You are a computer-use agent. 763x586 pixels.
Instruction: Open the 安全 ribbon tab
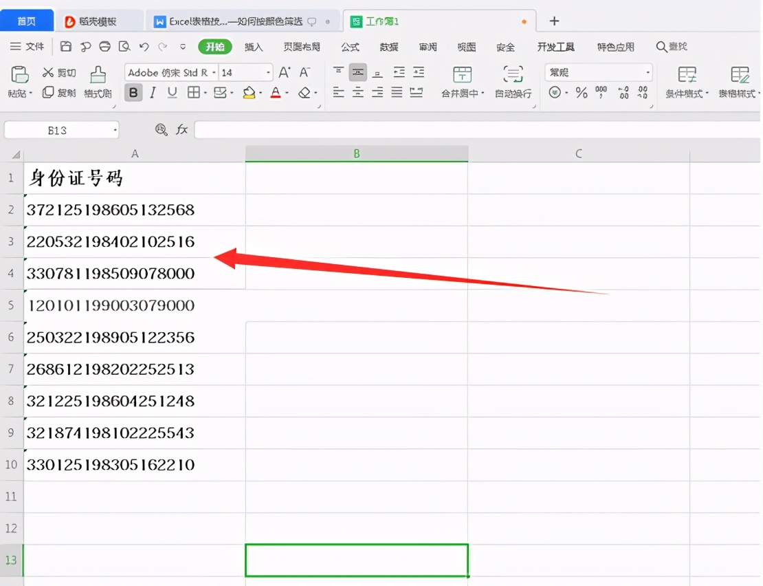[x=506, y=47]
